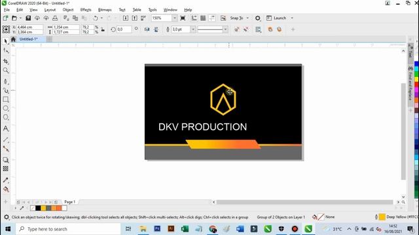Viewport: 419px width, 235px height.
Task: Click the Import icon in the toolbar
Action: tap(126, 18)
